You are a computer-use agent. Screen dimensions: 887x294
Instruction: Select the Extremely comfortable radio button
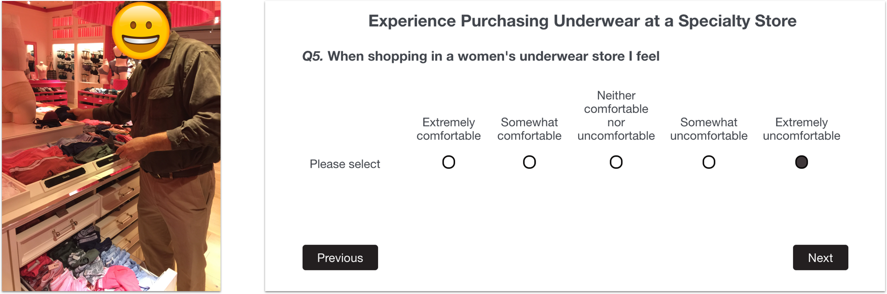(x=448, y=162)
